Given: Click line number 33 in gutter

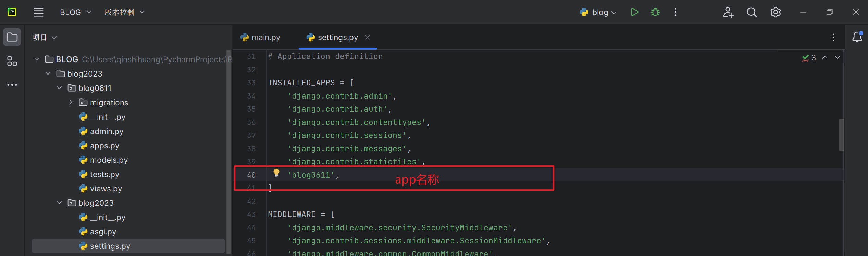Looking at the screenshot, I should (251, 83).
